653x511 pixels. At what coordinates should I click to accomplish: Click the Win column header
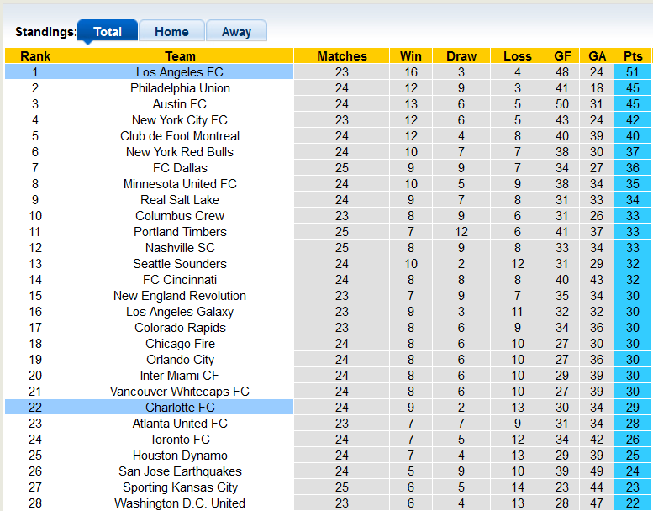click(x=411, y=56)
